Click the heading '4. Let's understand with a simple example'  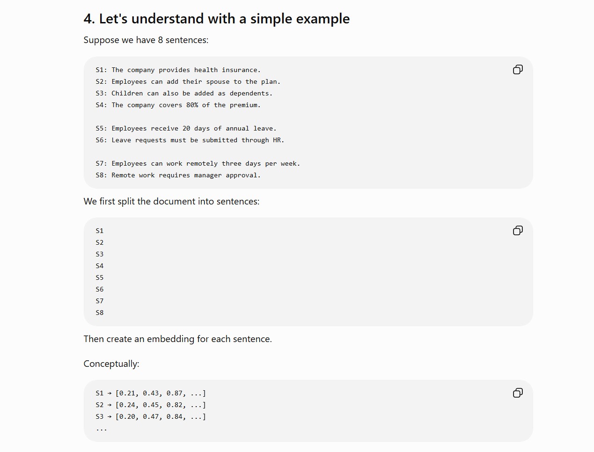[x=217, y=19]
